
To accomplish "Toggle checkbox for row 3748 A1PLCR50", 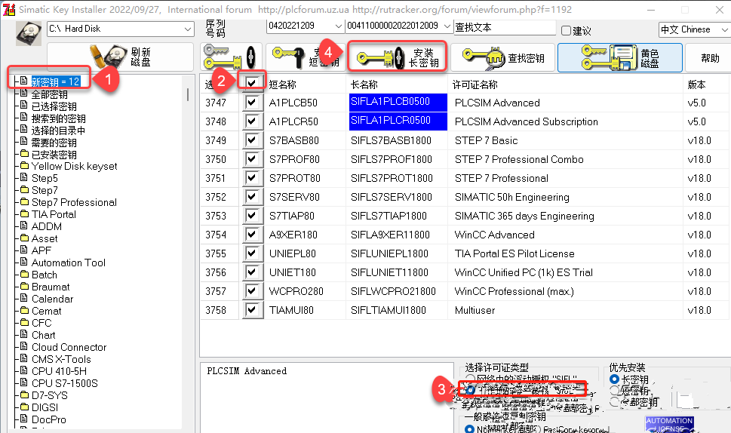I will (x=252, y=121).
